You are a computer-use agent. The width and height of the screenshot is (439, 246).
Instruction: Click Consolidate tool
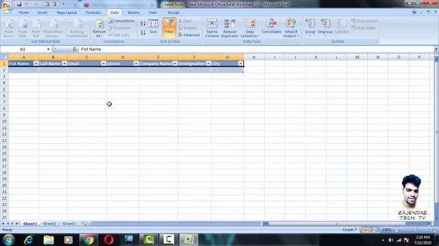[x=272, y=27]
